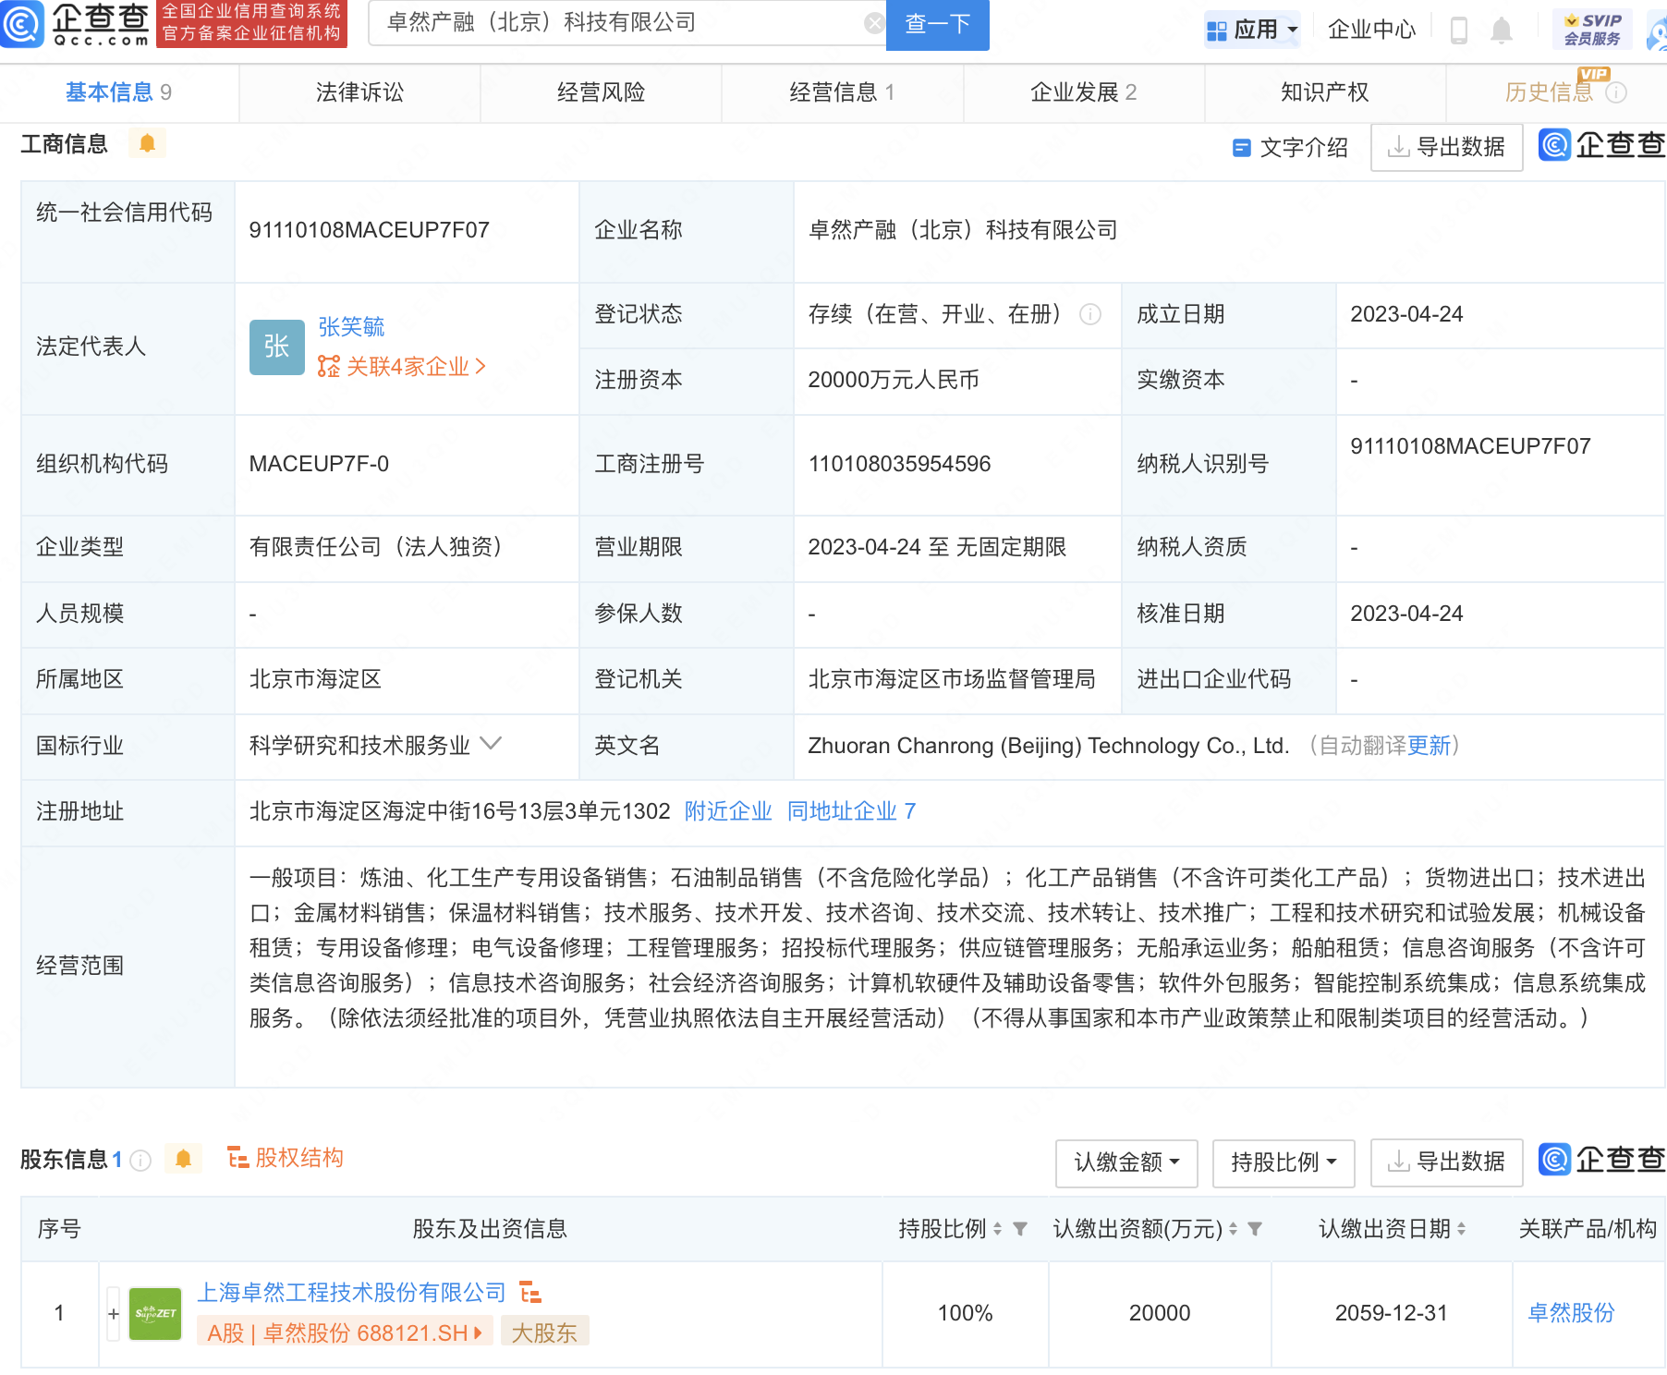Image resolution: width=1667 pixels, height=1375 pixels.
Task: Switch to 法律诉讼 tab
Action: [x=359, y=92]
